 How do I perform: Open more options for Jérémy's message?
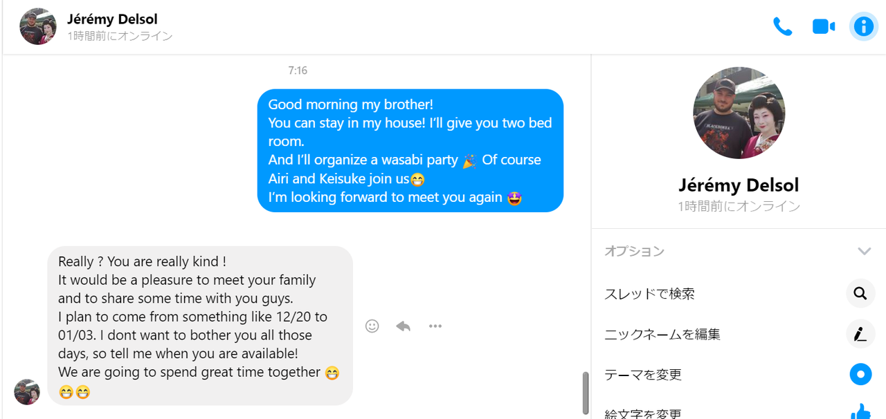pos(435,326)
